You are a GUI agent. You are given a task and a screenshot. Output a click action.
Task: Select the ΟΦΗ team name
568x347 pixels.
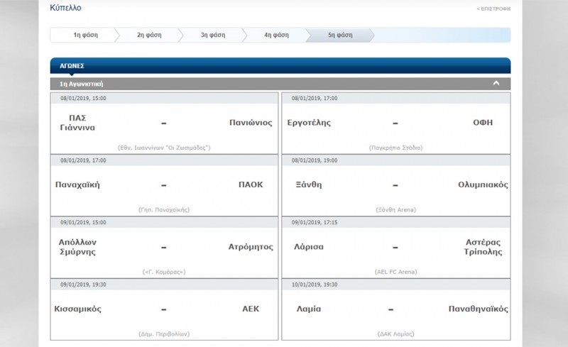(483, 123)
